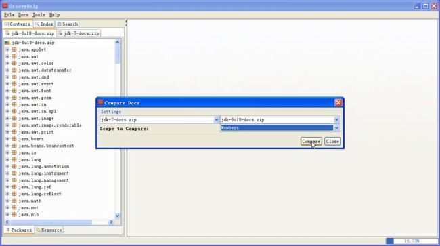Expand the java.awt tree node
The height and width of the screenshot is (246, 440).
7,56
